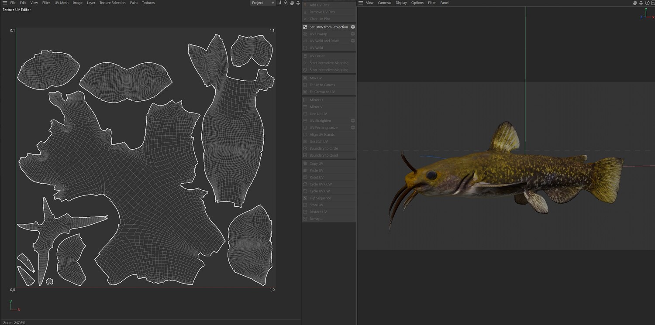Open the Texture Selection menu

click(x=112, y=3)
